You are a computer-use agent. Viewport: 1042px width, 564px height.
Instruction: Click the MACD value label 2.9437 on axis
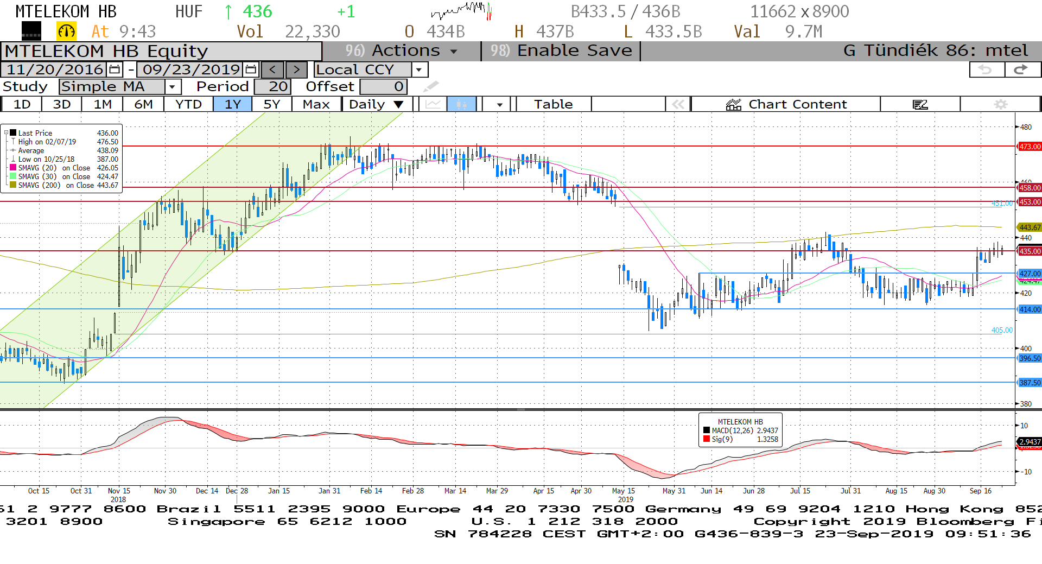(x=1030, y=442)
